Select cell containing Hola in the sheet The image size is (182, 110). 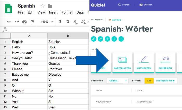(68, 47)
